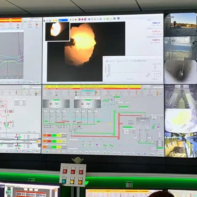Click the first round icon in camera toolbar
197x197 pixels.
44,20
